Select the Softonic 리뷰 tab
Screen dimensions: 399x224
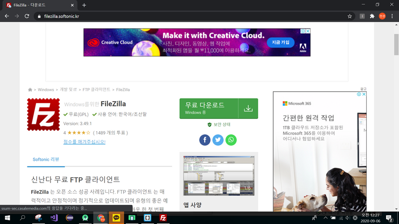(46, 160)
